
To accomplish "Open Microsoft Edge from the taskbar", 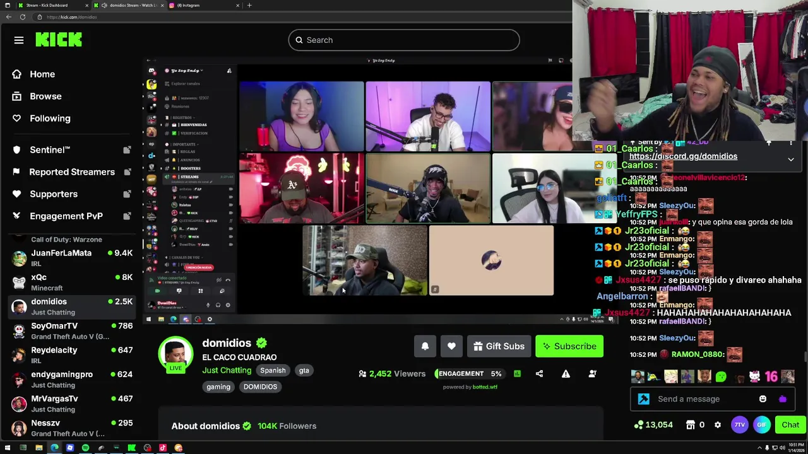I will (54, 448).
